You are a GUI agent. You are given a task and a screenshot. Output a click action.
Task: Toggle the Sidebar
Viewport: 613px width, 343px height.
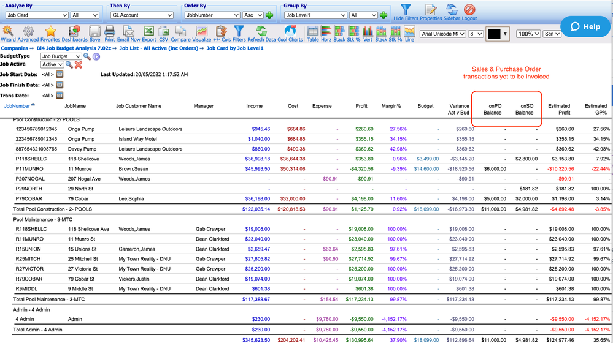[452, 12]
